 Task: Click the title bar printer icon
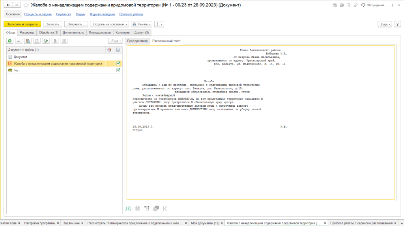pyautogui.click(x=342, y=5)
